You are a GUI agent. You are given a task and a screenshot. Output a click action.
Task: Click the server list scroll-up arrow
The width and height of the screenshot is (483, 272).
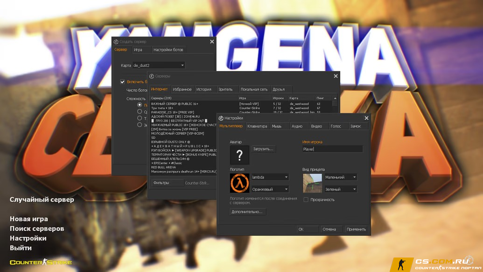coord(335,98)
